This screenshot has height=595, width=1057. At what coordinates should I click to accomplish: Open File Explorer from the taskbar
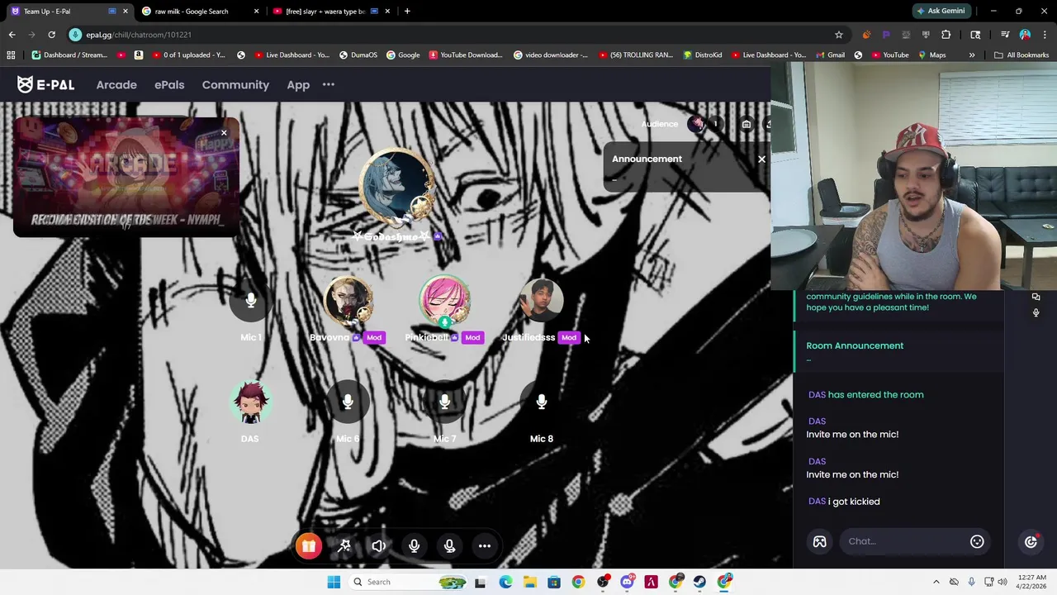tap(529, 582)
